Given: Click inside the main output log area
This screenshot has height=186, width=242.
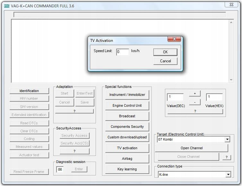Looking at the screenshot, I should coord(120,51).
